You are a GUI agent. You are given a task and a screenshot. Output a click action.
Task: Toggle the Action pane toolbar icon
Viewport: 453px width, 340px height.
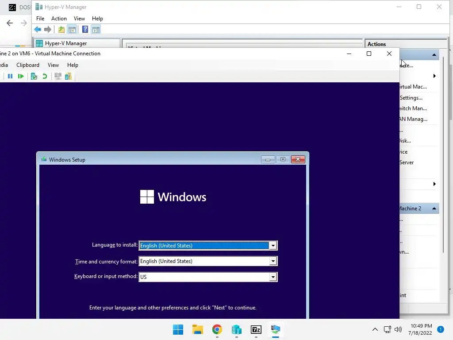point(96,30)
